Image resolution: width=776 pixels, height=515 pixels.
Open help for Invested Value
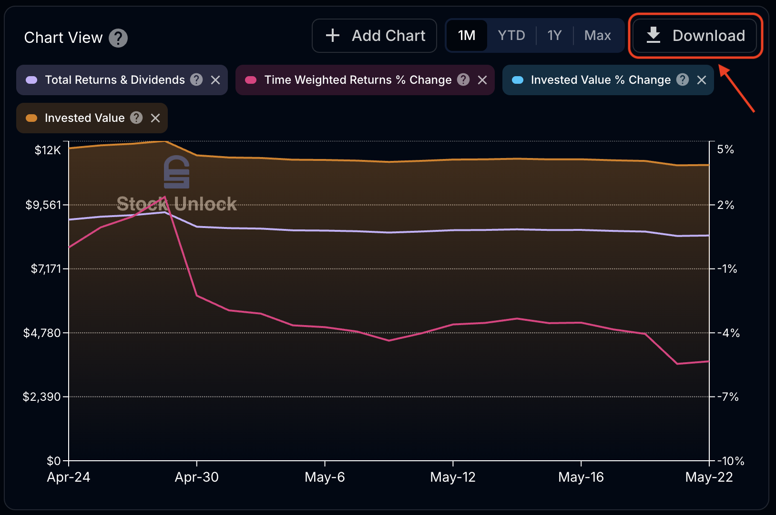[x=136, y=118]
